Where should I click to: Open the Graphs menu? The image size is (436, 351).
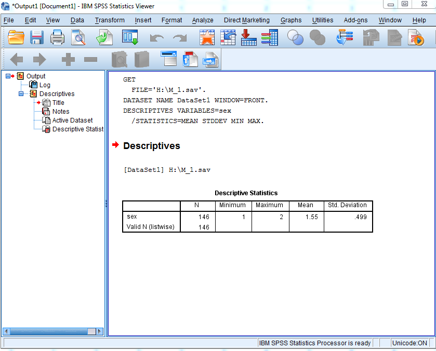point(291,20)
